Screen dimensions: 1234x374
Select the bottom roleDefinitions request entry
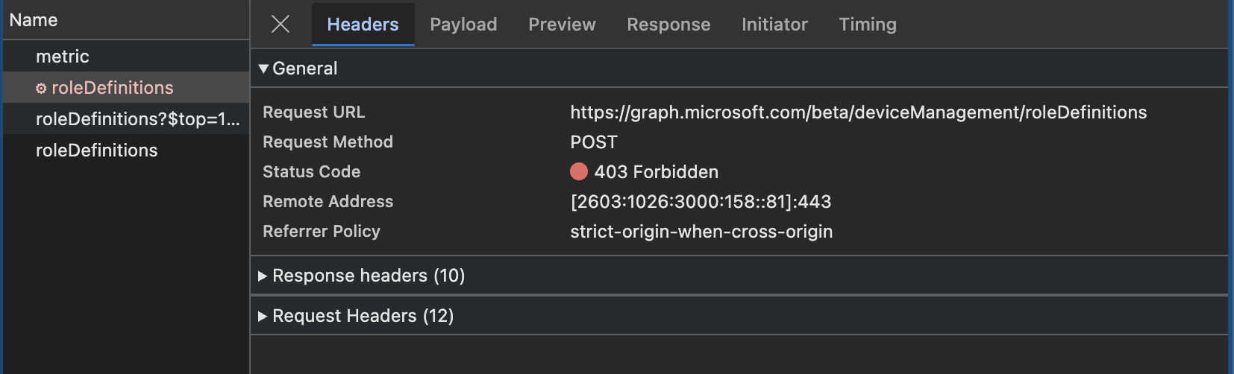click(x=97, y=150)
